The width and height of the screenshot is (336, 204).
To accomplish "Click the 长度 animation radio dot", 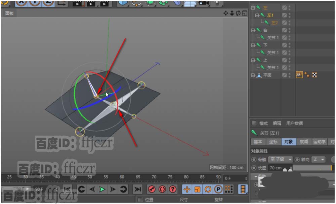I will pyautogui.click(x=254, y=168).
